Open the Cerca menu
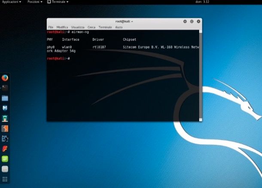This screenshot has height=188, width=262. pos(91,27)
